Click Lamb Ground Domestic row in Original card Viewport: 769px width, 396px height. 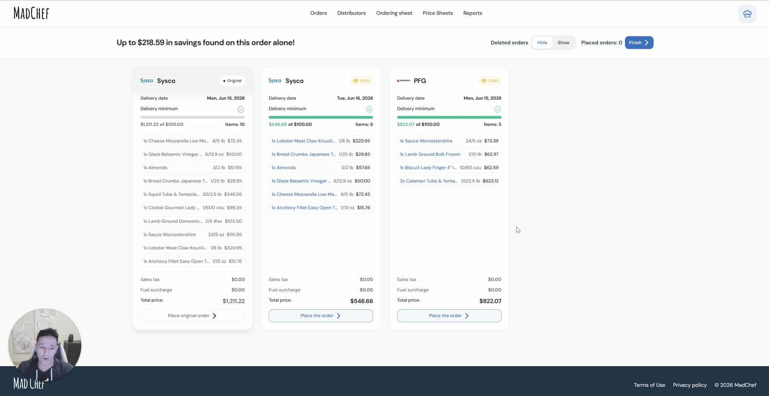[192, 221]
